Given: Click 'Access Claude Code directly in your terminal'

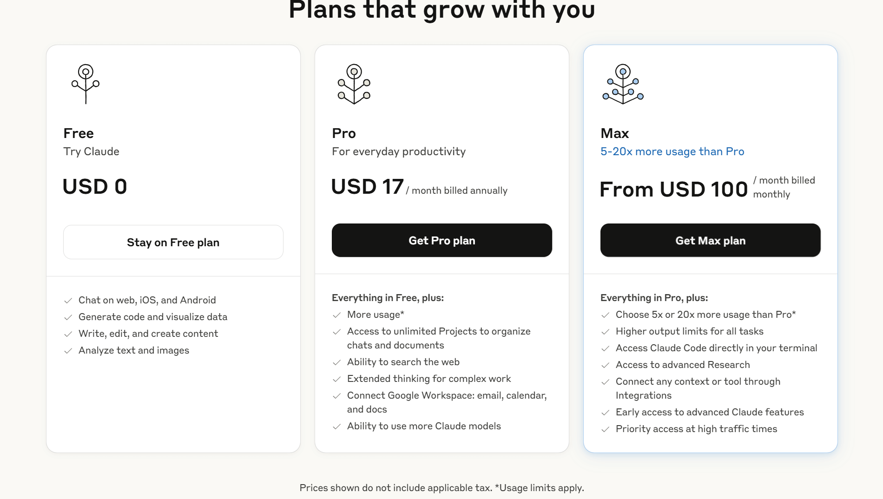Looking at the screenshot, I should (716, 348).
